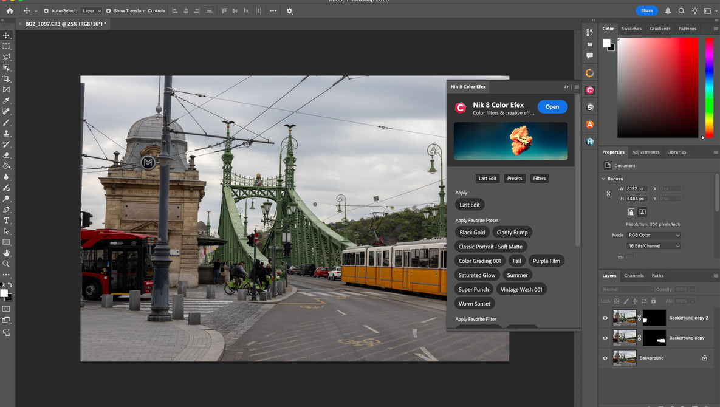Switch to the Gradients tab
The width and height of the screenshot is (720, 407).
[x=660, y=29]
